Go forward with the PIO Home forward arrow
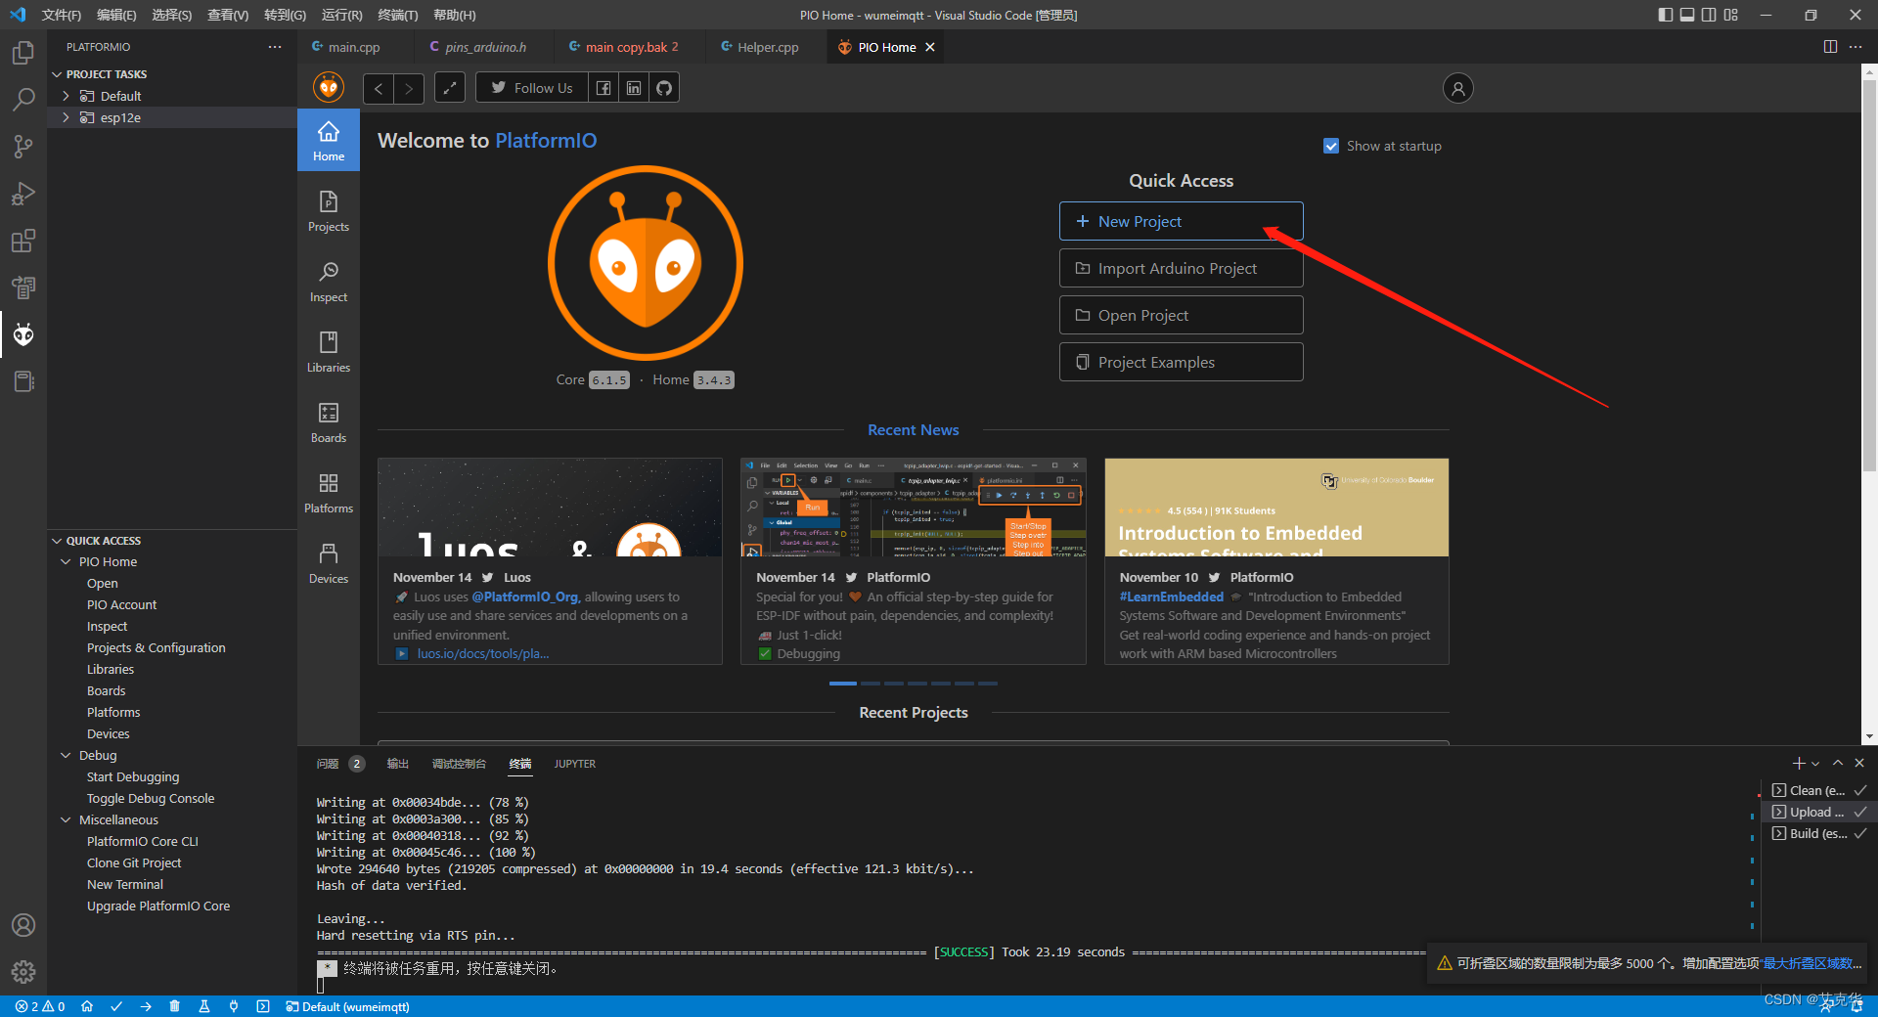The image size is (1878, 1017). point(409,88)
